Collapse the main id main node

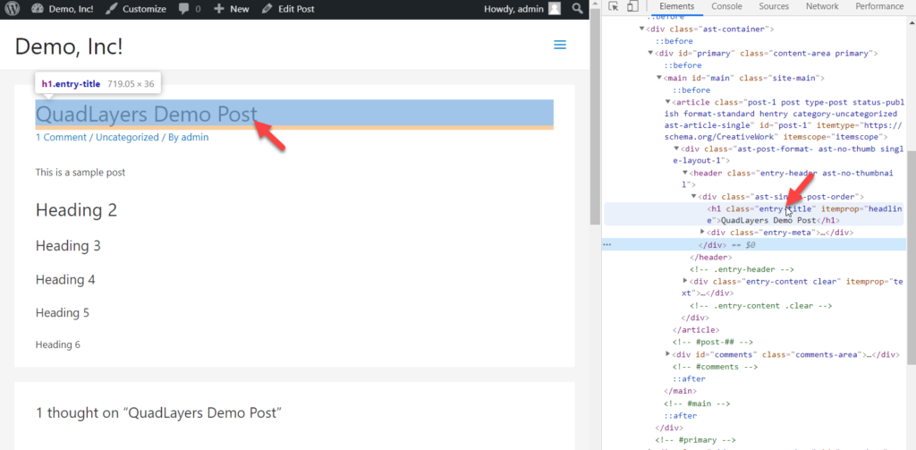coord(659,78)
